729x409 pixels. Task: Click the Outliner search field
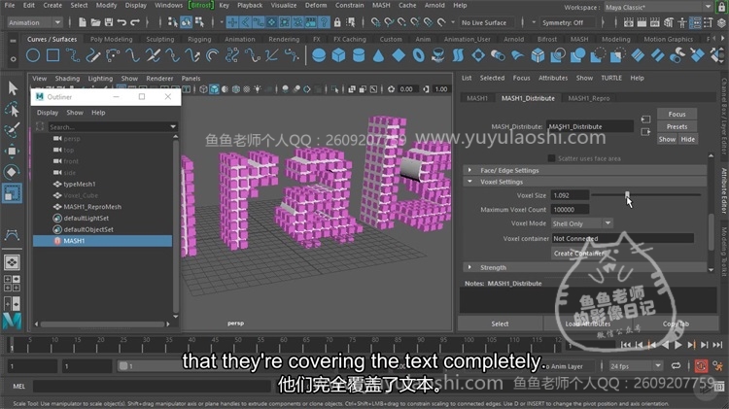click(x=108, y=127)
